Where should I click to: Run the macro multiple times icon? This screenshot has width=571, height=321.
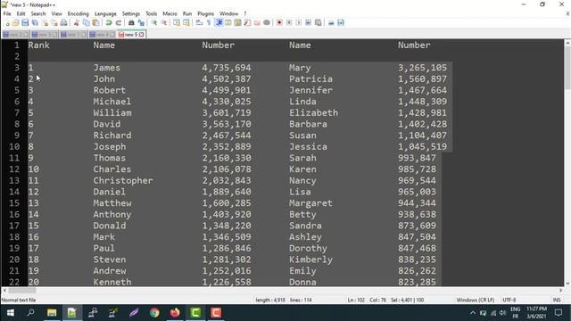click(x=309, y=22)
